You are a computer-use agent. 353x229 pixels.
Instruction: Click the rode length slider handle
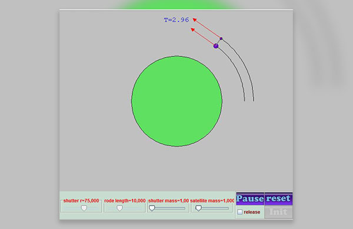coord(120,208)
